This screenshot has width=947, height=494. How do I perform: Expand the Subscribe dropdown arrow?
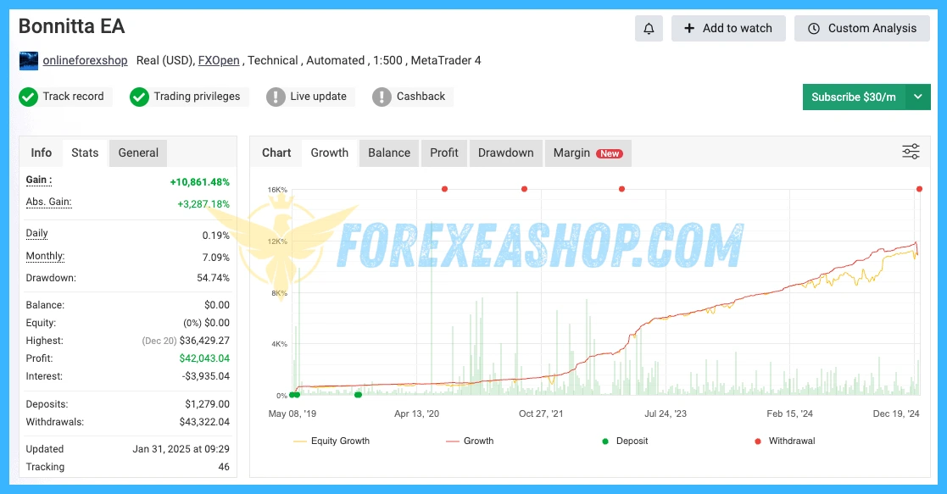(917, 97)
